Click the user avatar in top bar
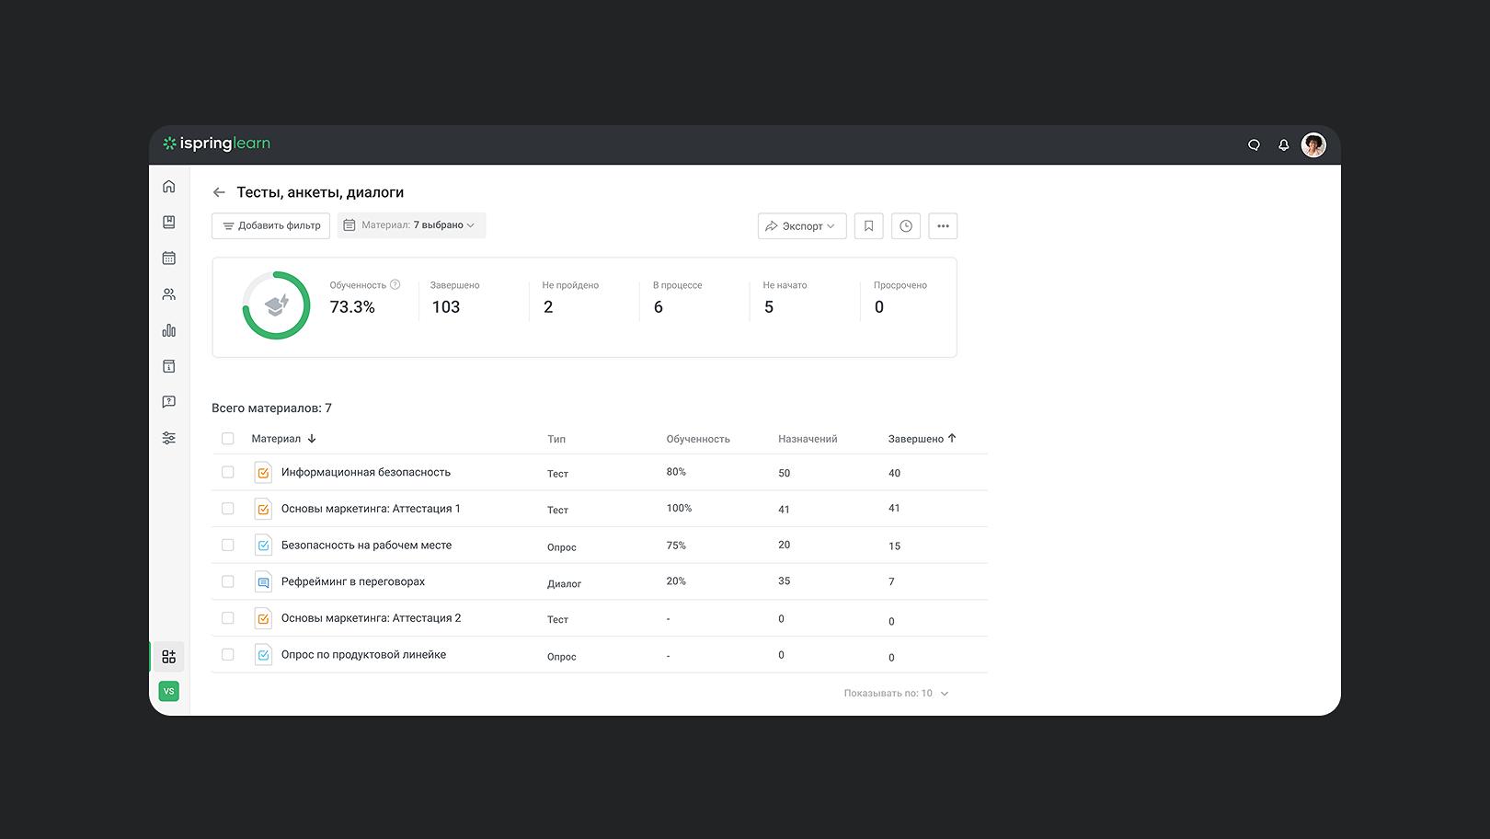The height and width of the screenshot is (839, 1490). click(1313, 145)
